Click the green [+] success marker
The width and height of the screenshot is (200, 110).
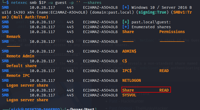[126, 22]
